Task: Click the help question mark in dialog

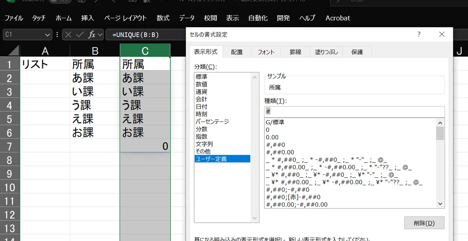Action: tap(419, 34)
